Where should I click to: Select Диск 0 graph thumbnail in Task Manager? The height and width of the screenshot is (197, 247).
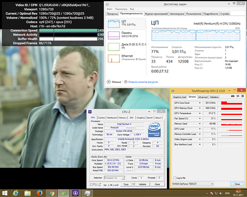coord(114,47)
